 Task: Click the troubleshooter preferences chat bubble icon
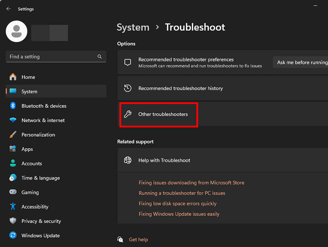pos(128,62)
